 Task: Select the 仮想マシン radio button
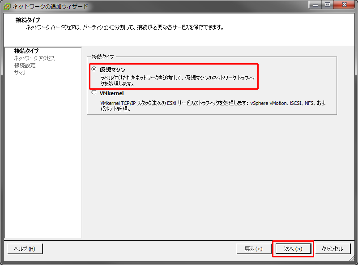[94, 69]
